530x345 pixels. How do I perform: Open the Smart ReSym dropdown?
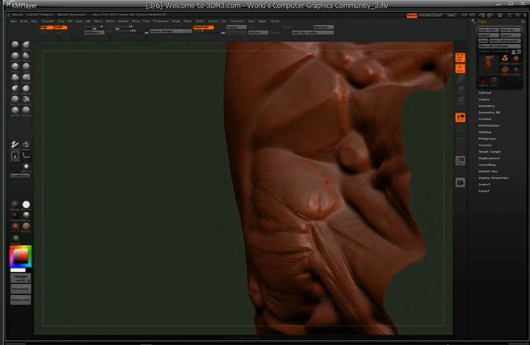[x=170, y=31]
